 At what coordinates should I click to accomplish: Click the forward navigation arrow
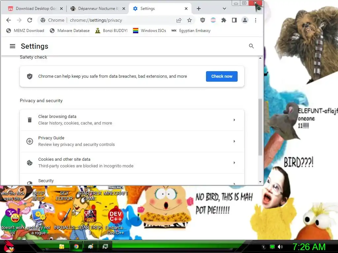tap(19, 20)
